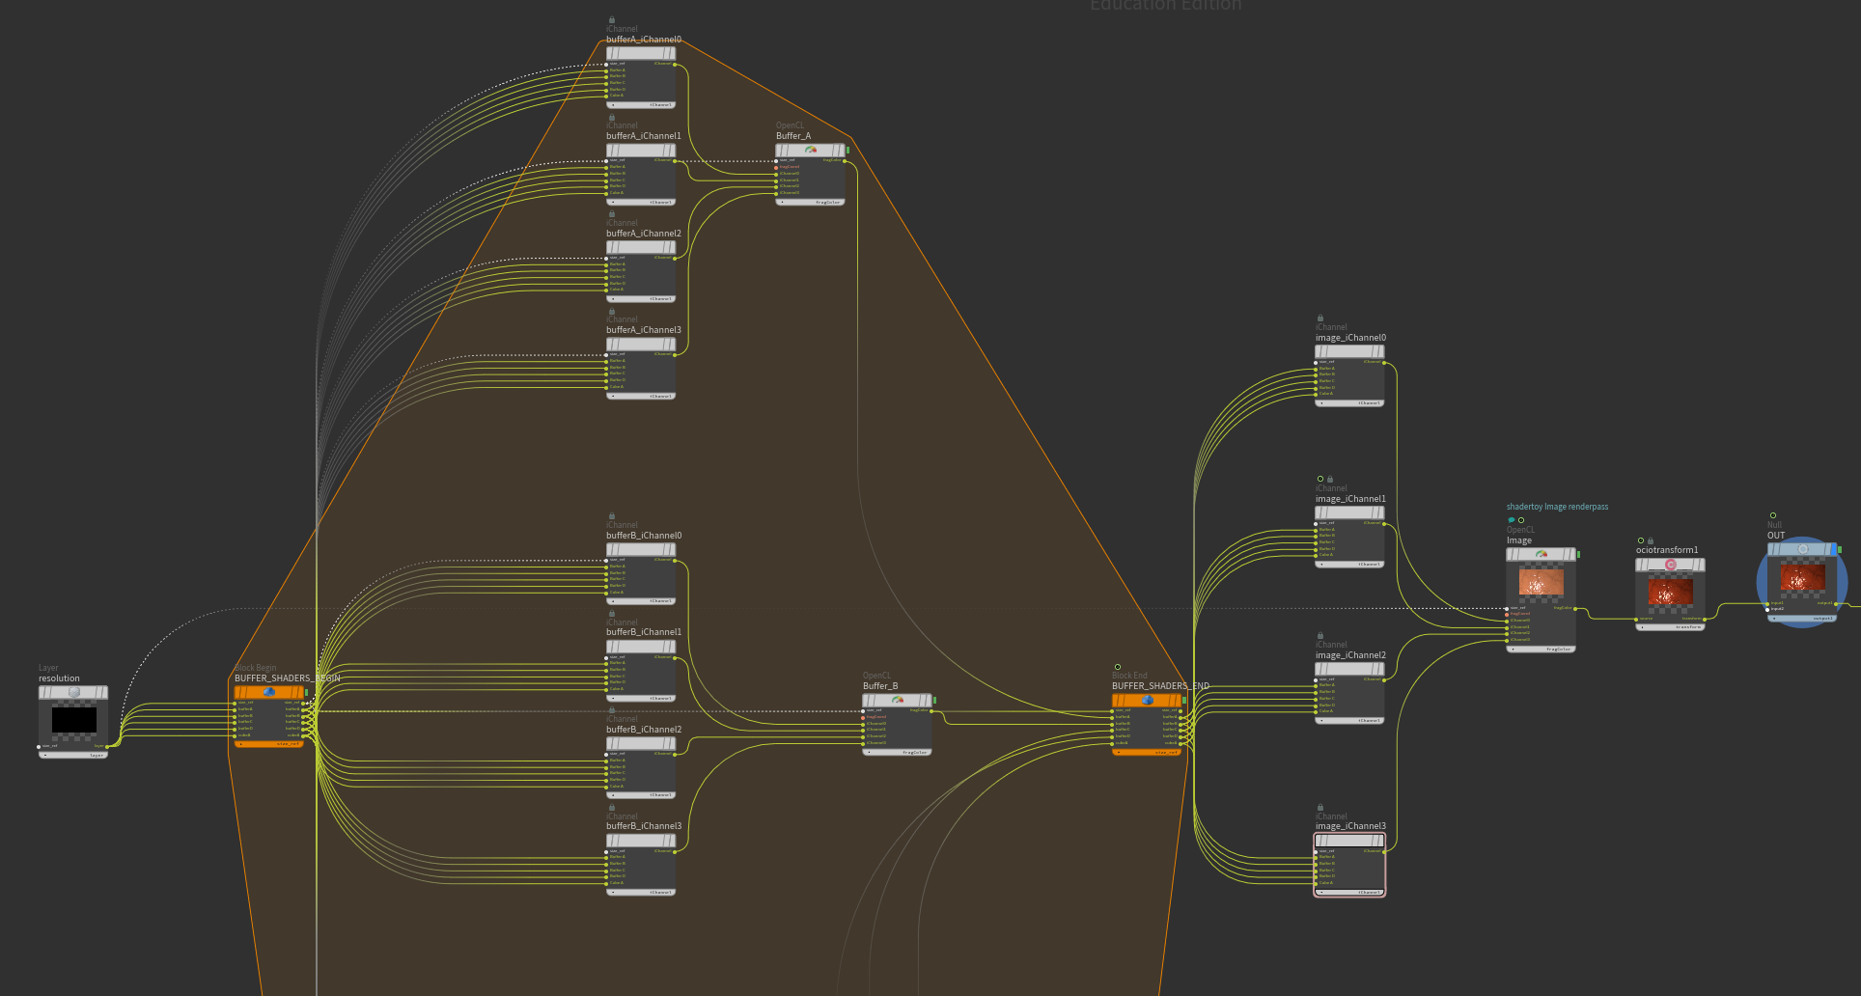Click the Buffer_A node name label

793,136
